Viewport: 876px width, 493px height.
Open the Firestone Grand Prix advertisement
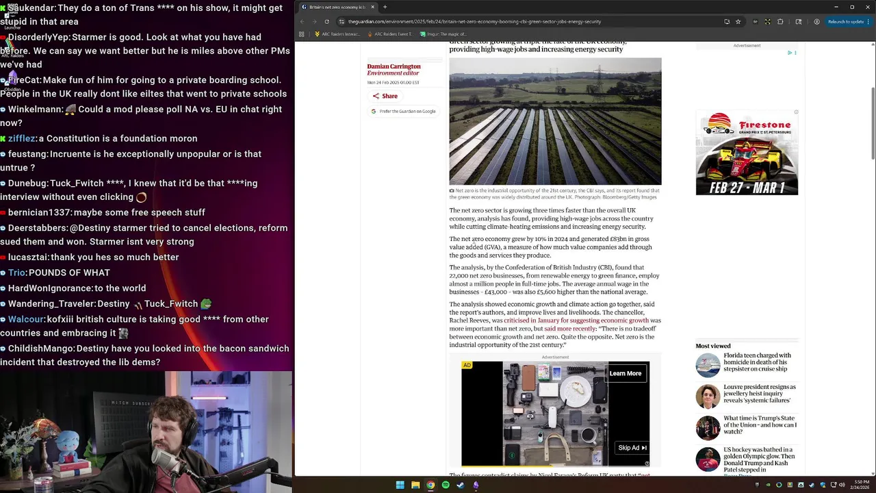747,153
